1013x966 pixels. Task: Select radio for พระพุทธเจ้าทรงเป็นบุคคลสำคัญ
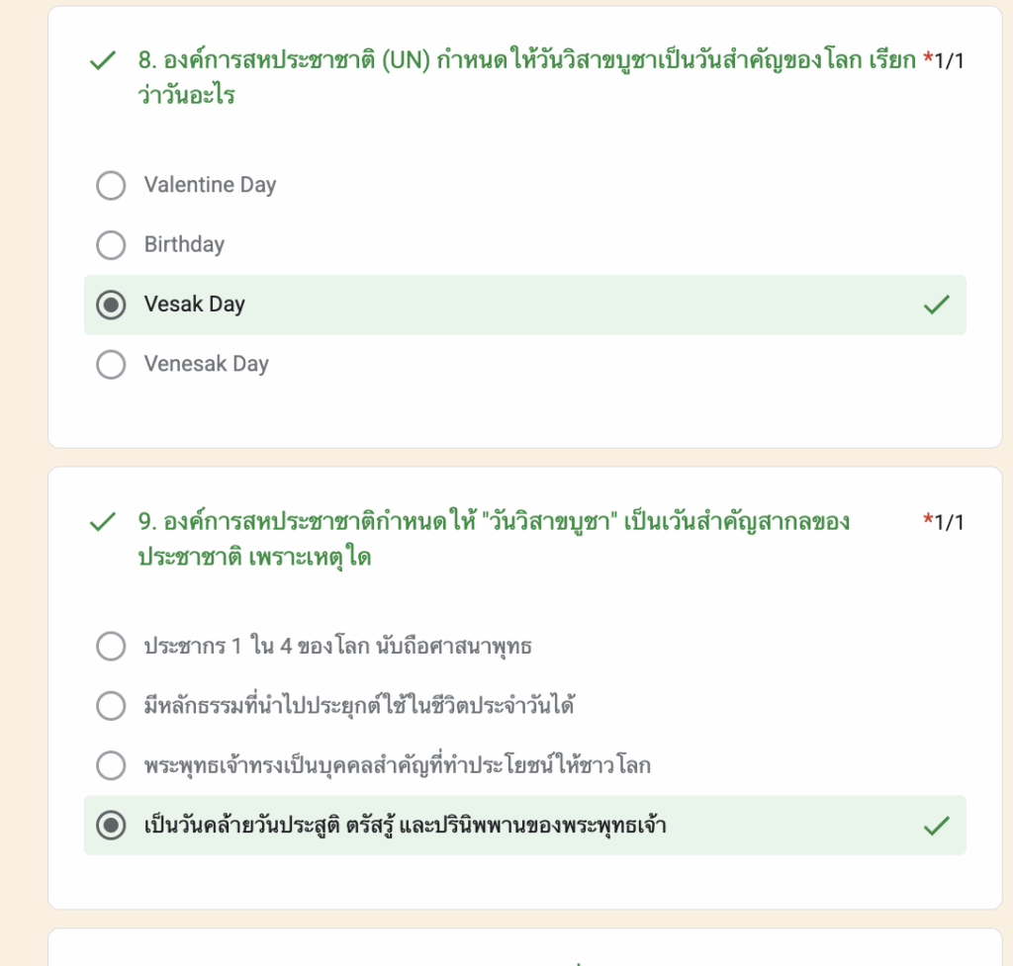[x=111, y=765]
